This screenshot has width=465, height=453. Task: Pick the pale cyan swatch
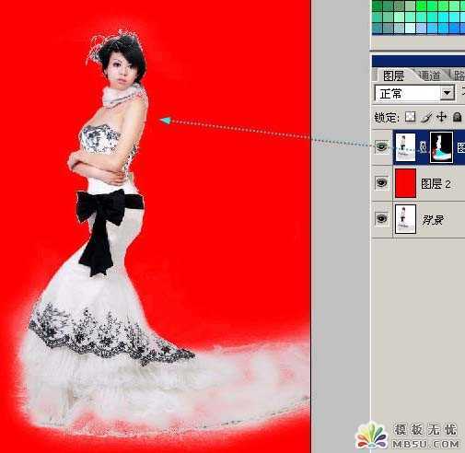coord(411,28)
